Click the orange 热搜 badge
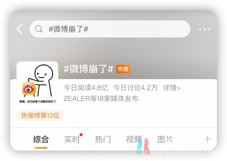Viewport: 227px width, 161px height. click(123, 69)
